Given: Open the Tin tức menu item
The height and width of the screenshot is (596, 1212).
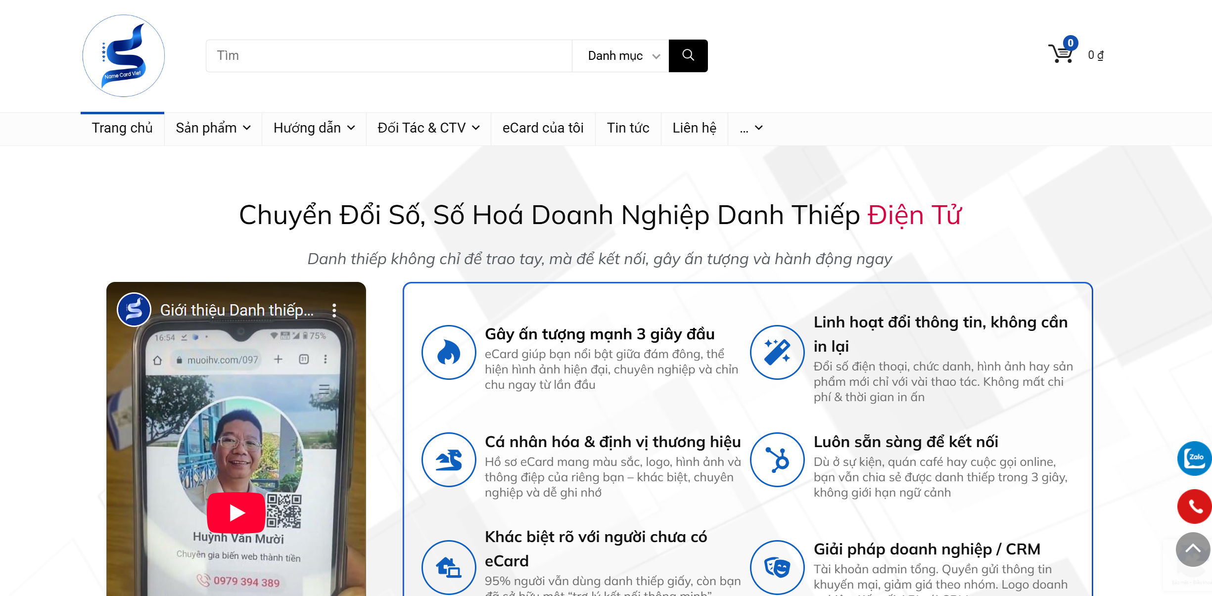Looking at the screenshot, I should tap(628, 128).
